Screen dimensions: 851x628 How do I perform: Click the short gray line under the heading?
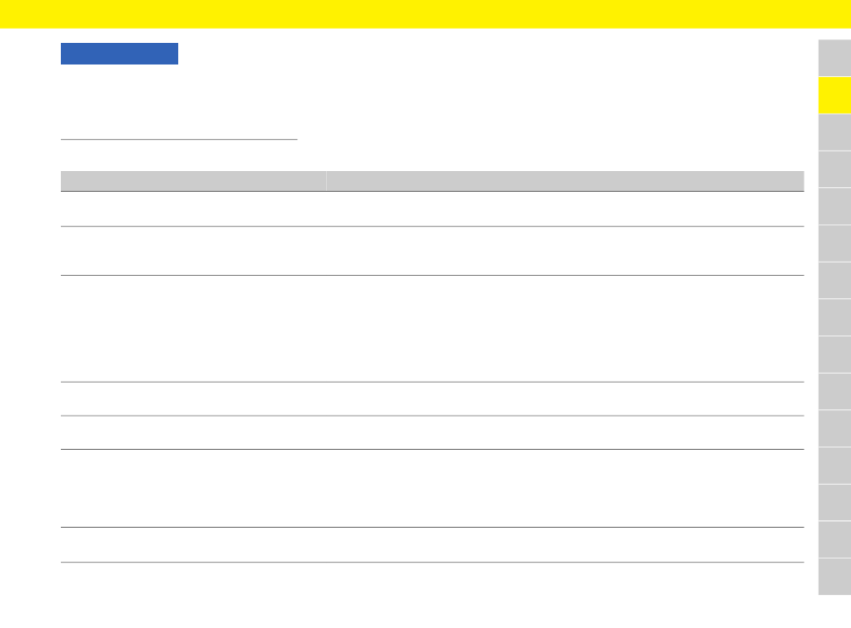(x=179, y=140)
